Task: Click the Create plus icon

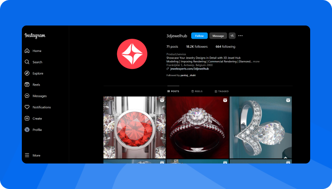Action: click(27, 119)
